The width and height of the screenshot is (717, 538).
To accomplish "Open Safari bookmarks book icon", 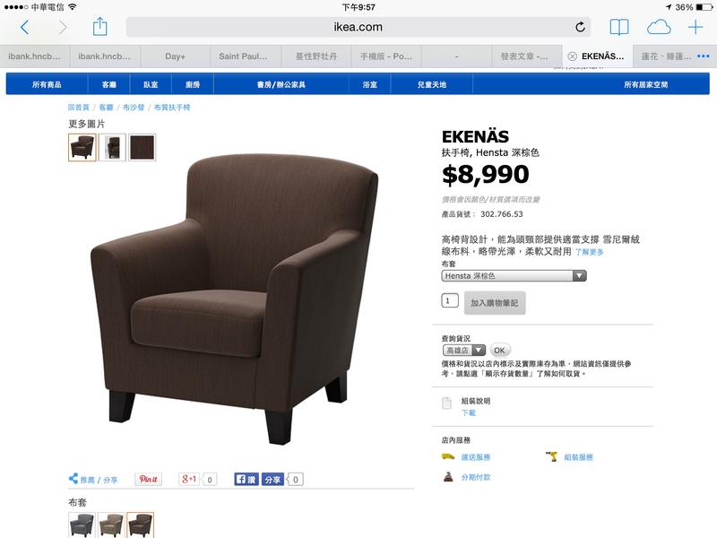I will coord(619,27).
